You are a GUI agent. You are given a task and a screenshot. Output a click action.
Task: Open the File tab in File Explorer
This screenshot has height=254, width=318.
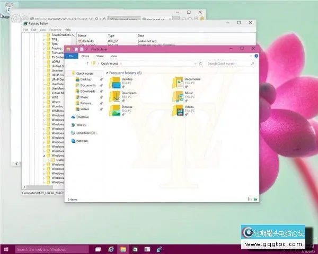tap(71, 56)
